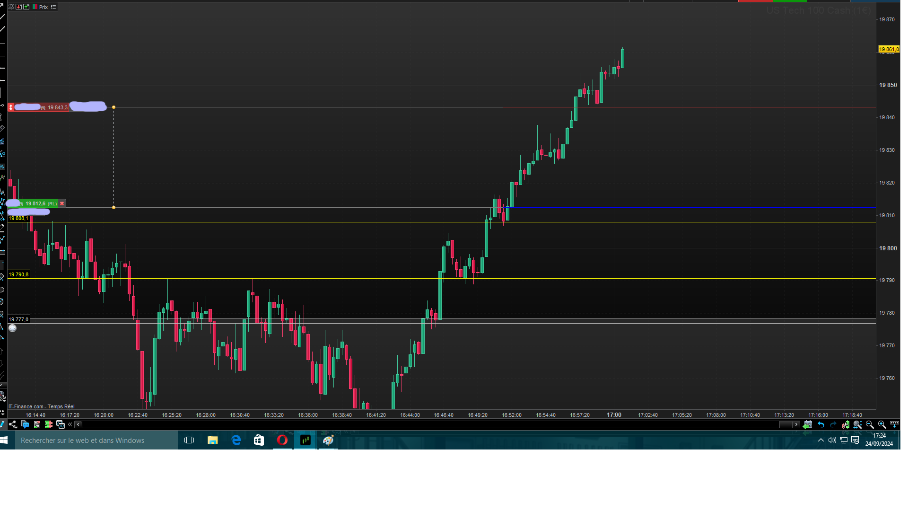Collapse bottom toolbar with double-chevron arrows
Image resolution: width=908 pixels, height=511 pixels.
[x=70, y=425]
